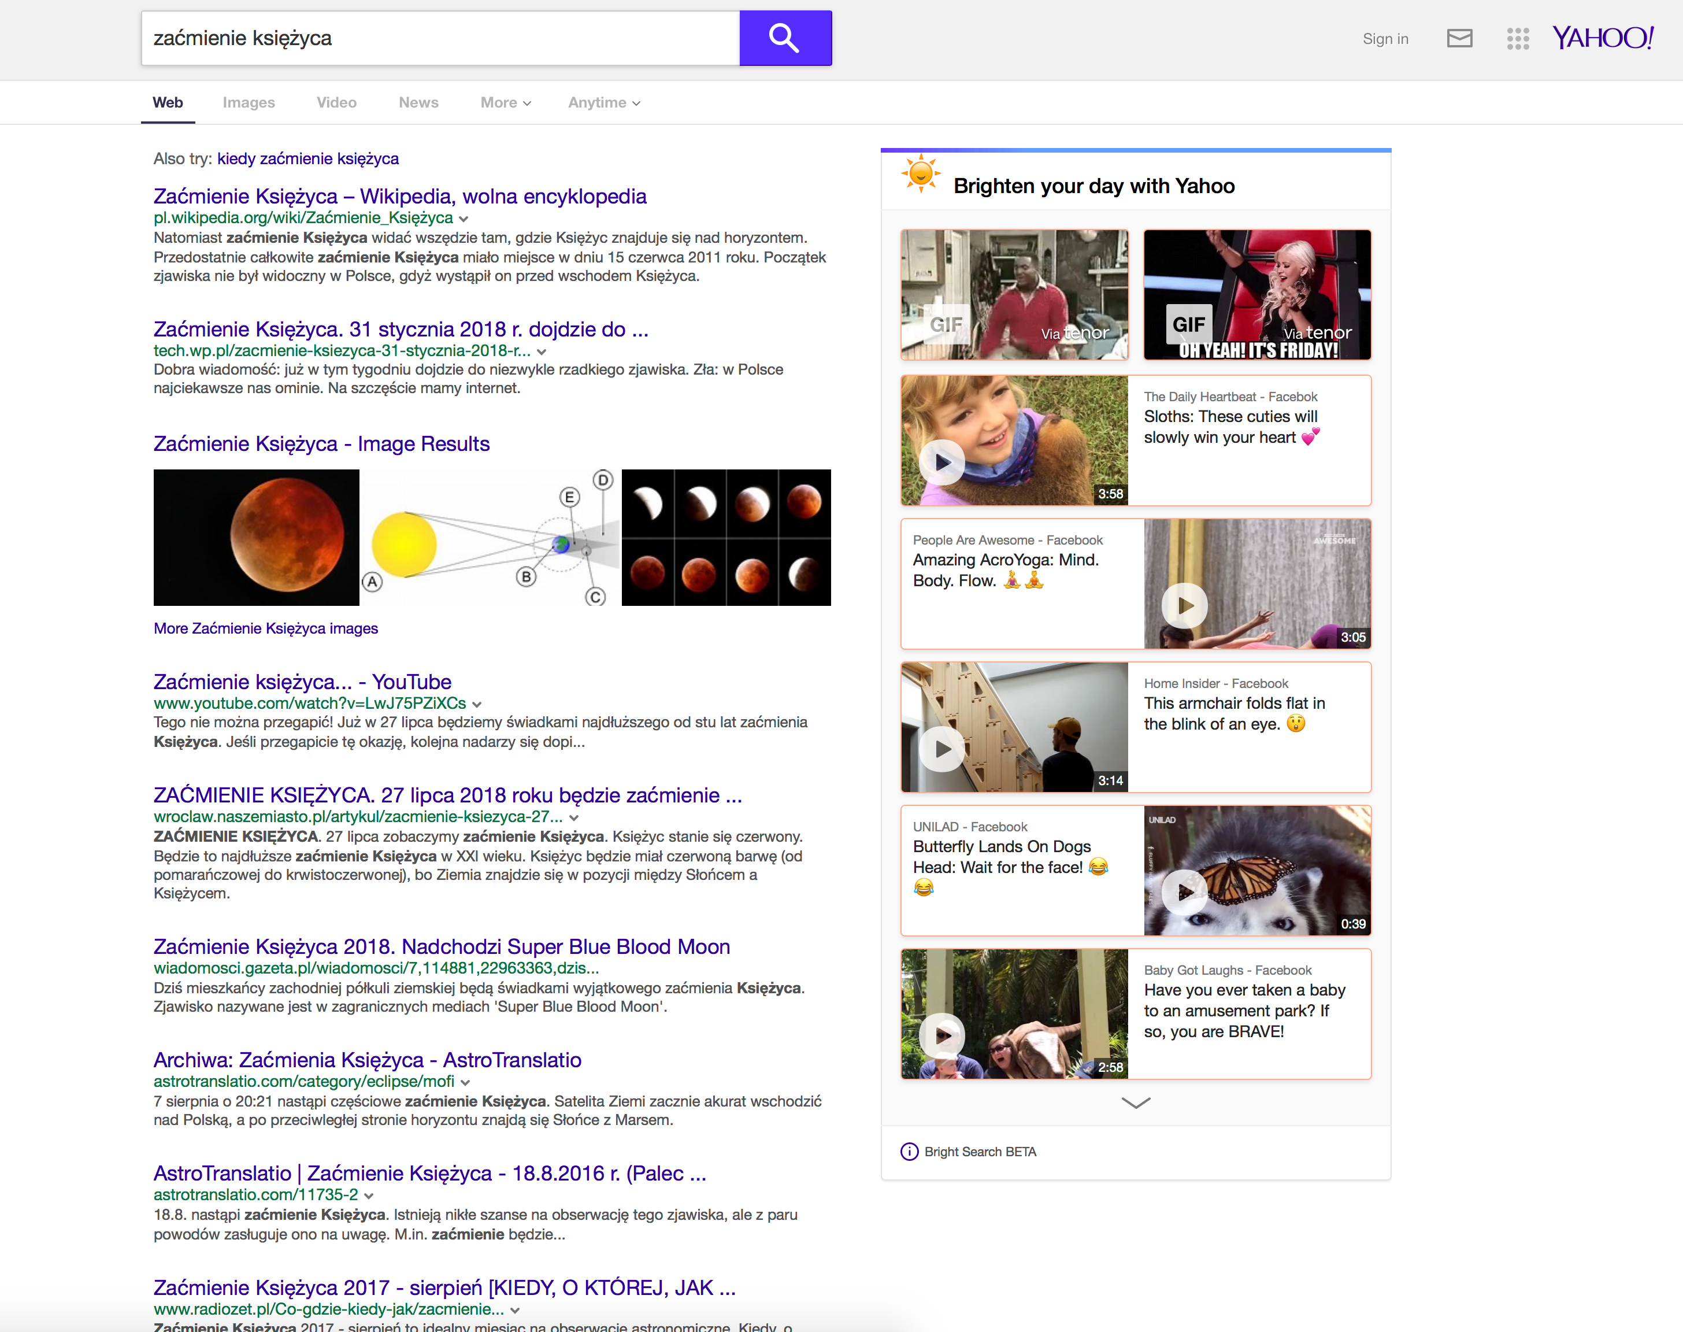Play the baby amusement park video
The height and width of the screenshot is (1332, 1683).
941,1035
